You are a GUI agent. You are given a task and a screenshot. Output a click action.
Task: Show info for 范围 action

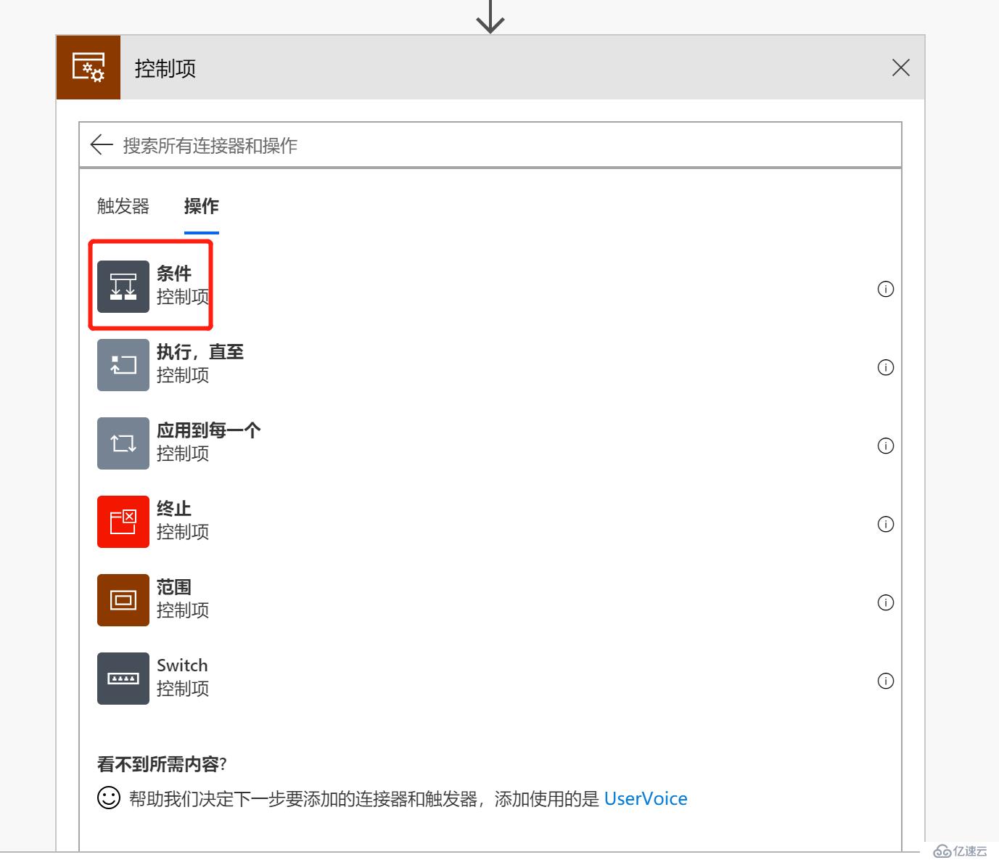886,602
